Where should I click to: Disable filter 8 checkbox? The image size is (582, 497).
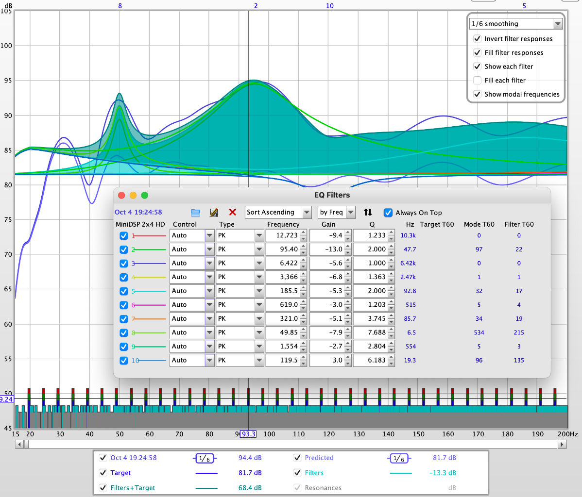123,332
